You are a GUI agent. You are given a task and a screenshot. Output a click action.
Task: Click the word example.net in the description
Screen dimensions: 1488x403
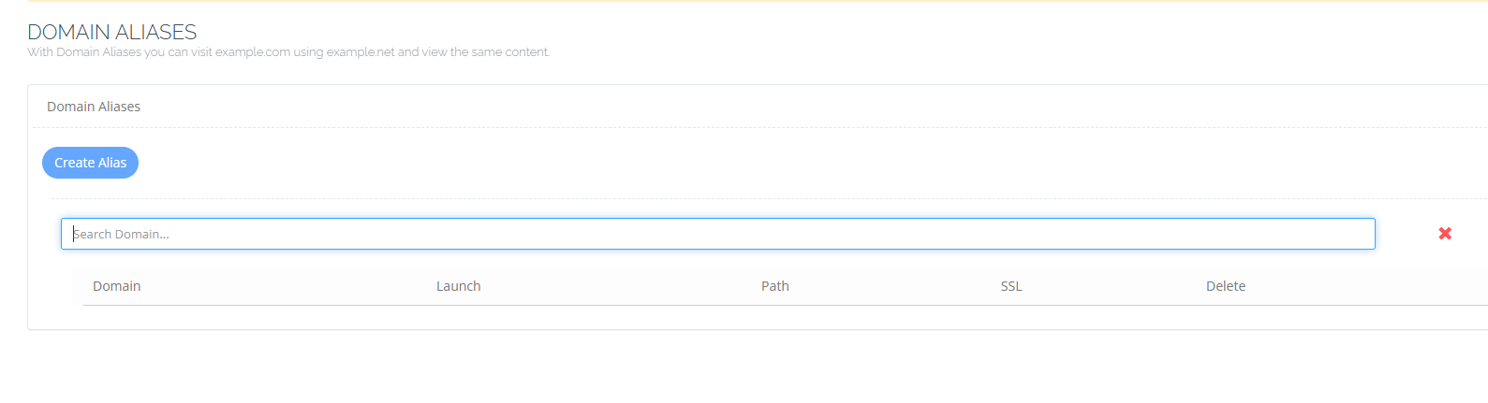[x=361, y=52]
